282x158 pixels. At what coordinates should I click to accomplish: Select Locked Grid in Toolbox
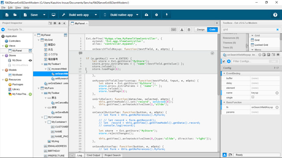[x=261, y=45]
